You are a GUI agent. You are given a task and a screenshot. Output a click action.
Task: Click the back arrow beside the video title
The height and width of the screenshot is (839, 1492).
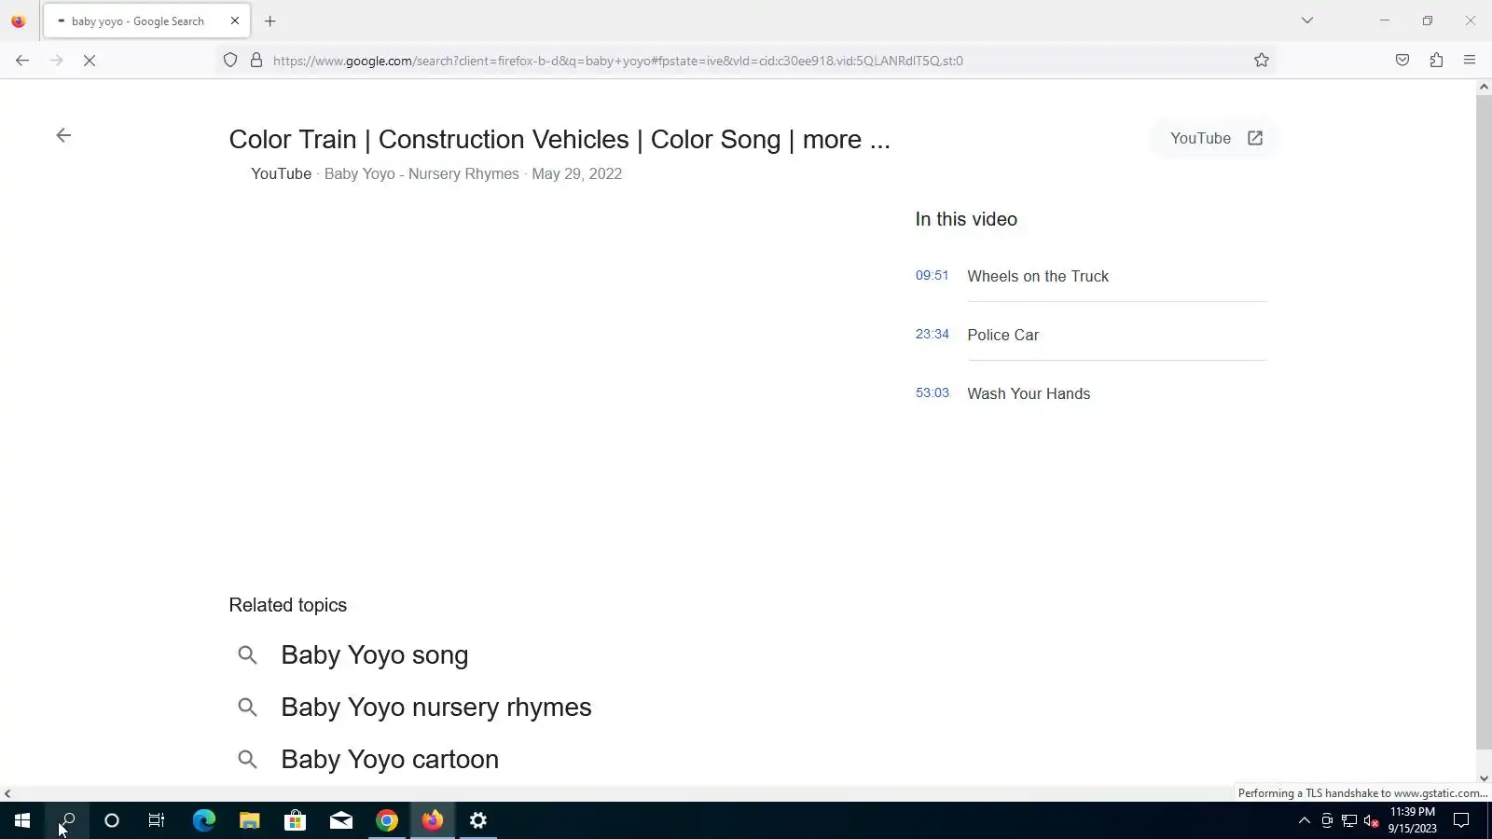point(63,136)
